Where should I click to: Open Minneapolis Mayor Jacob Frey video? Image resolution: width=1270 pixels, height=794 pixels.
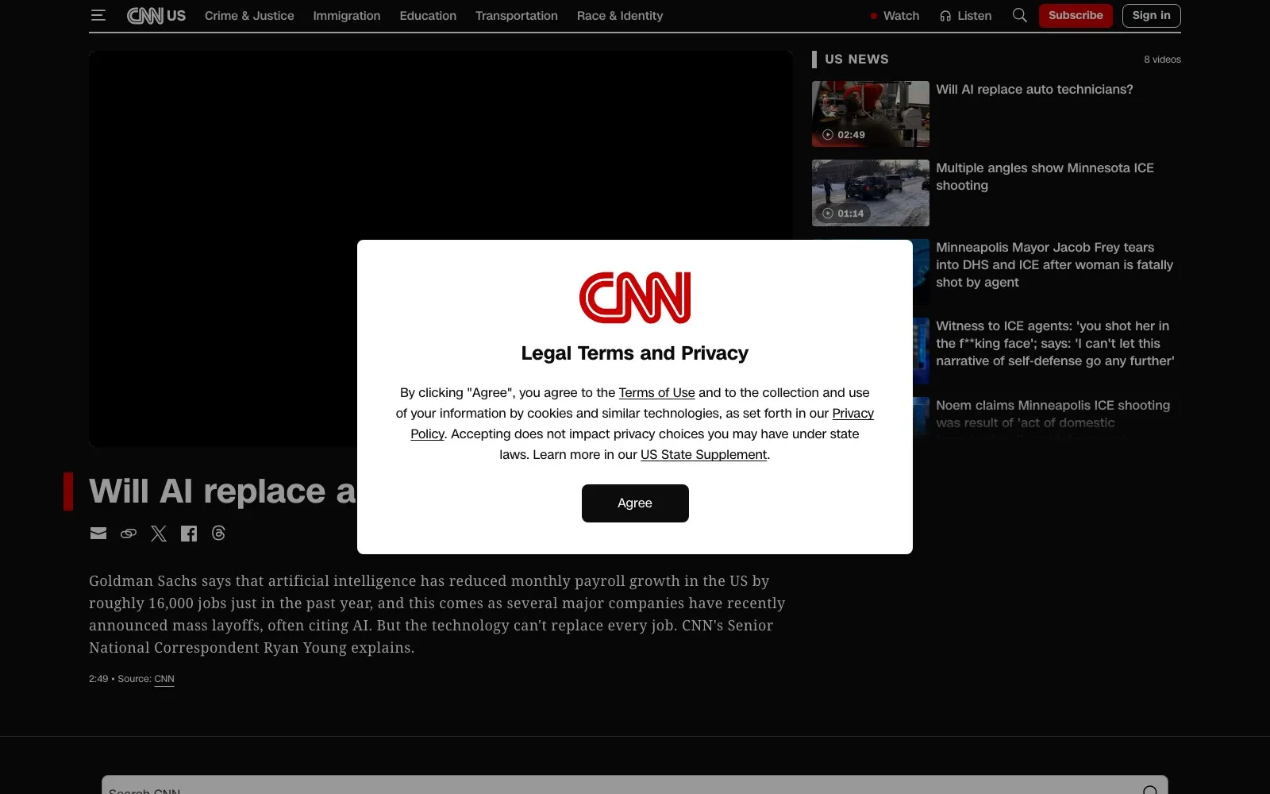[1054, 264]
